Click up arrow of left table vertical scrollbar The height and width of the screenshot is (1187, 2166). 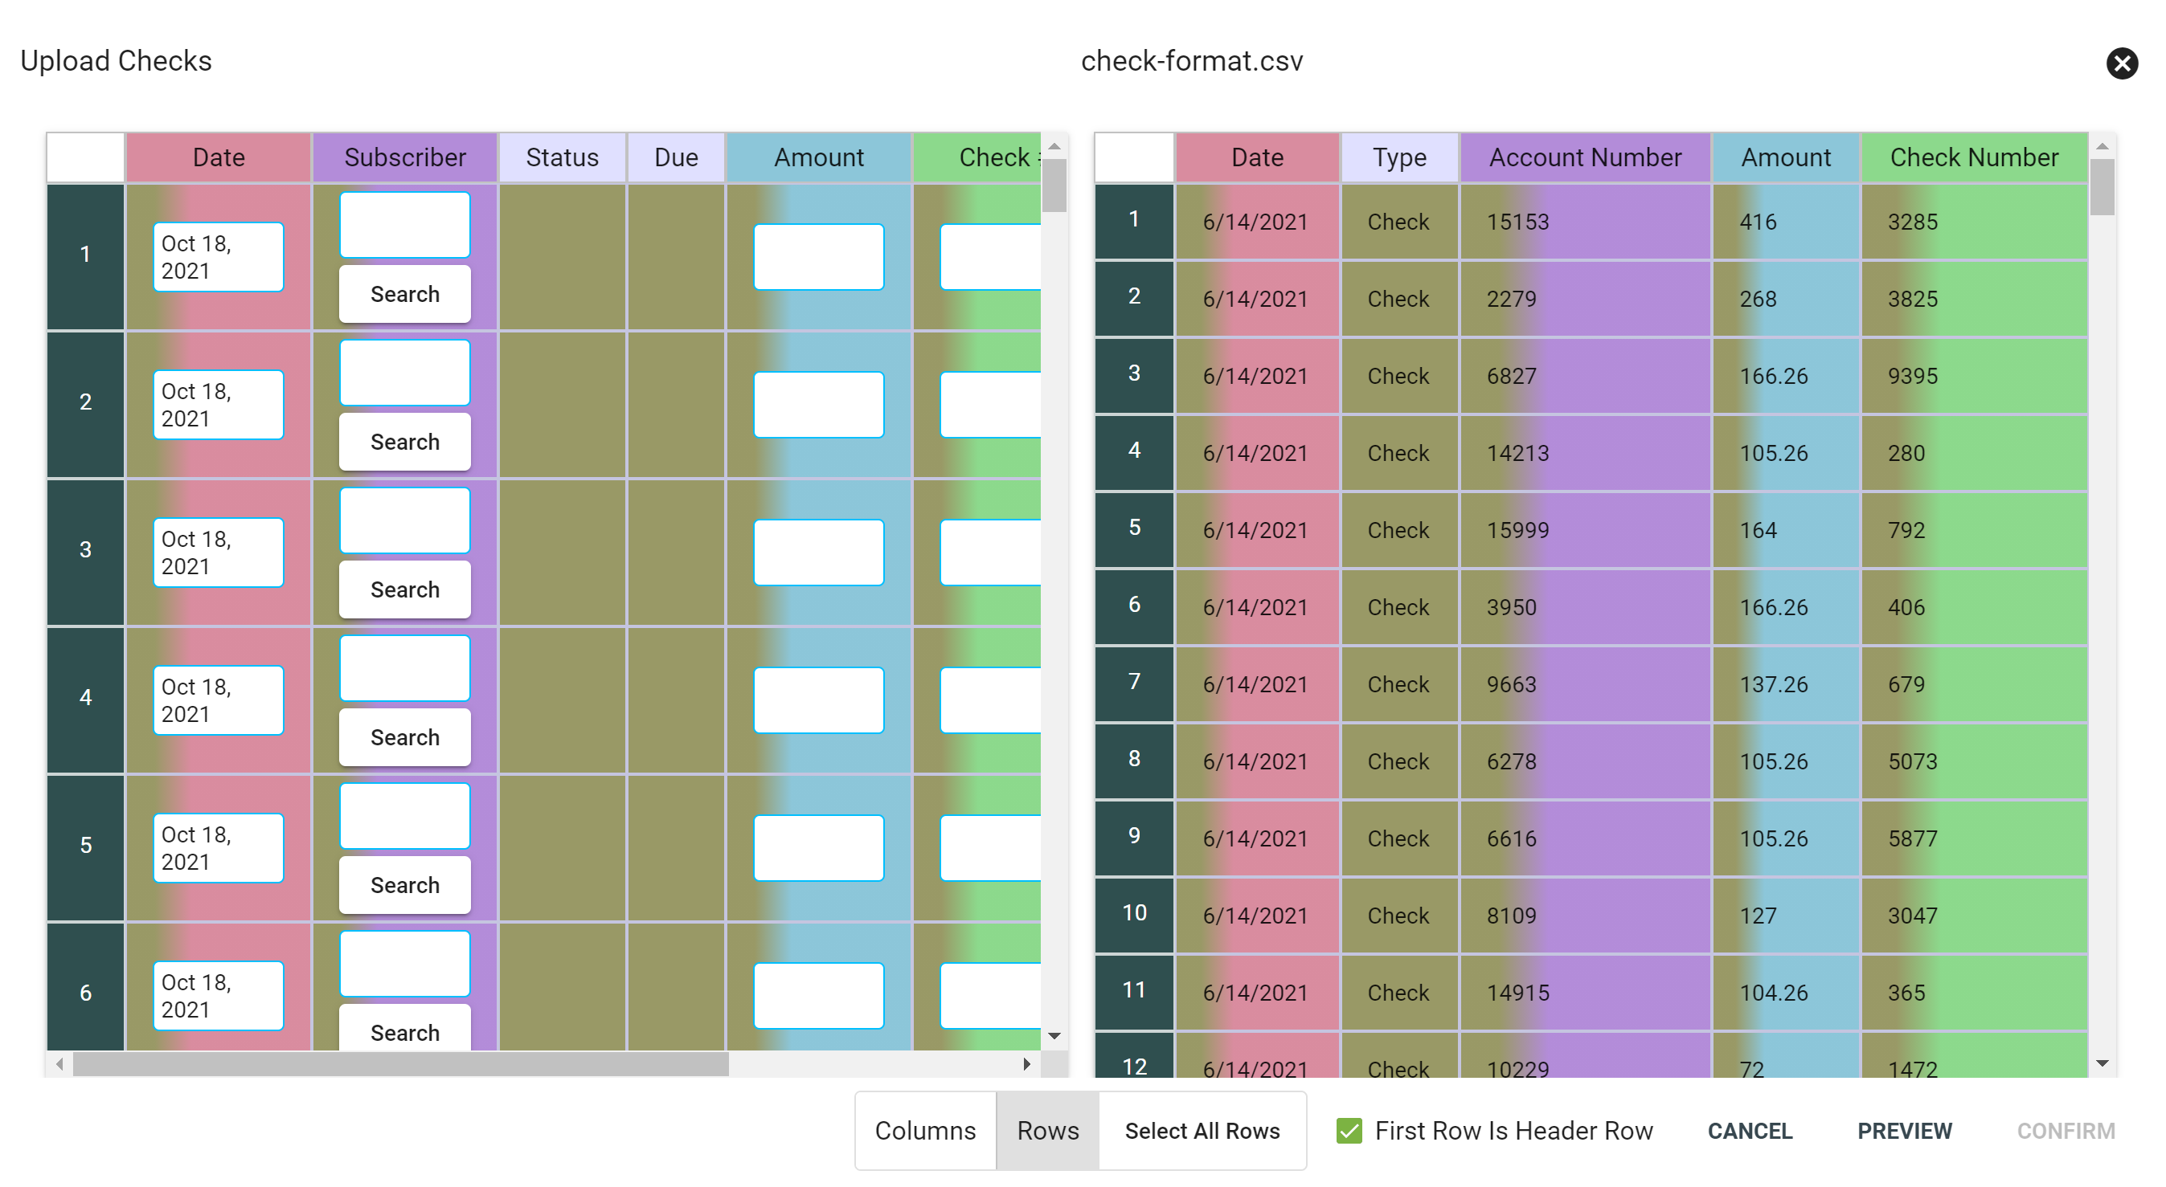(1054, 145)
